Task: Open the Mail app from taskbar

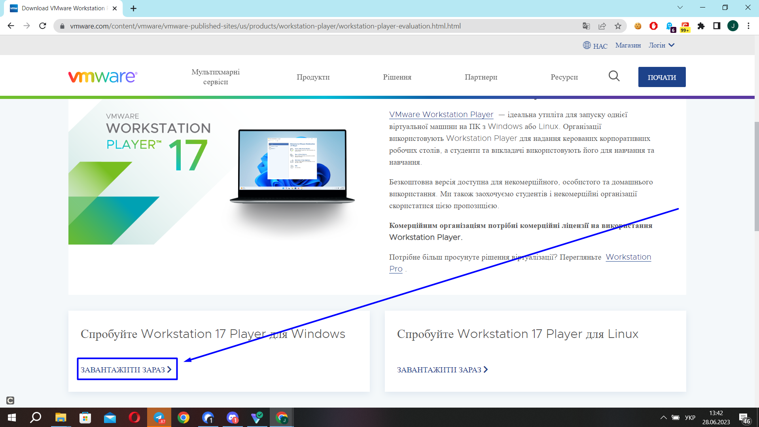Action: (x=110, y=418)
